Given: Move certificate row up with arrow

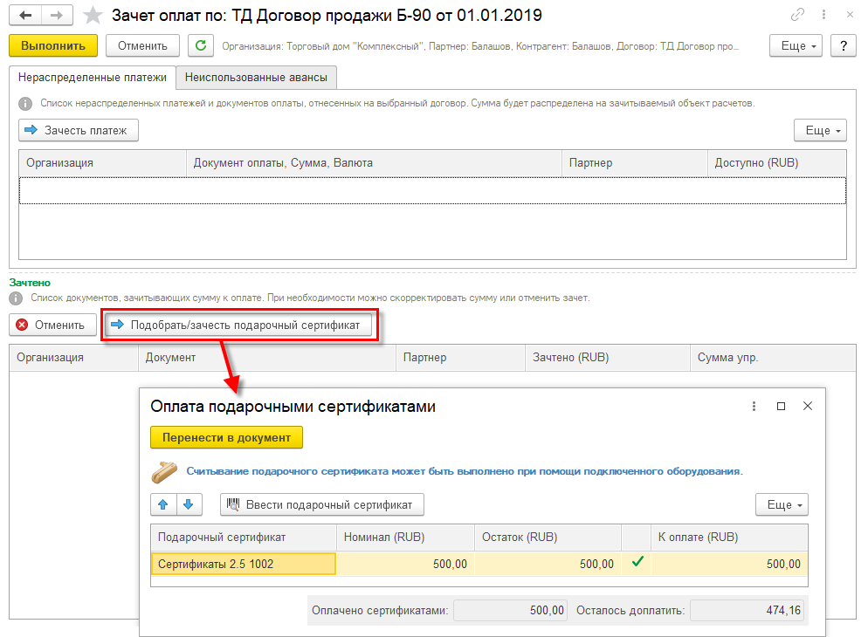Looking at the screenshot, I should [x=163, y=504].
